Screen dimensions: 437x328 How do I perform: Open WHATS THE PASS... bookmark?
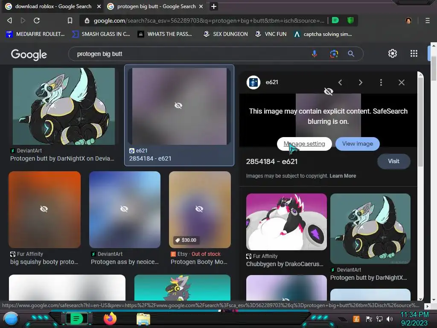165,34
